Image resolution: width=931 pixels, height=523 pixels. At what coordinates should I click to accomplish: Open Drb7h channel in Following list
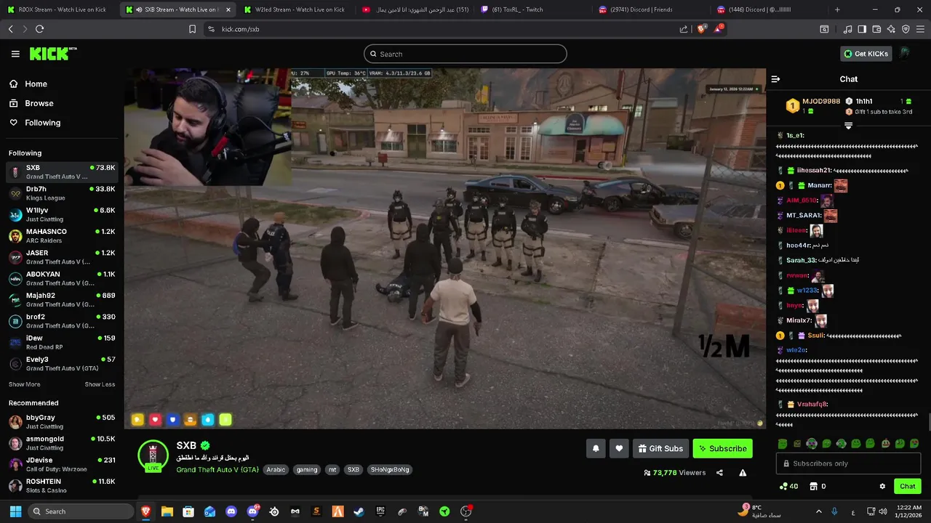[x=62, y=193]
